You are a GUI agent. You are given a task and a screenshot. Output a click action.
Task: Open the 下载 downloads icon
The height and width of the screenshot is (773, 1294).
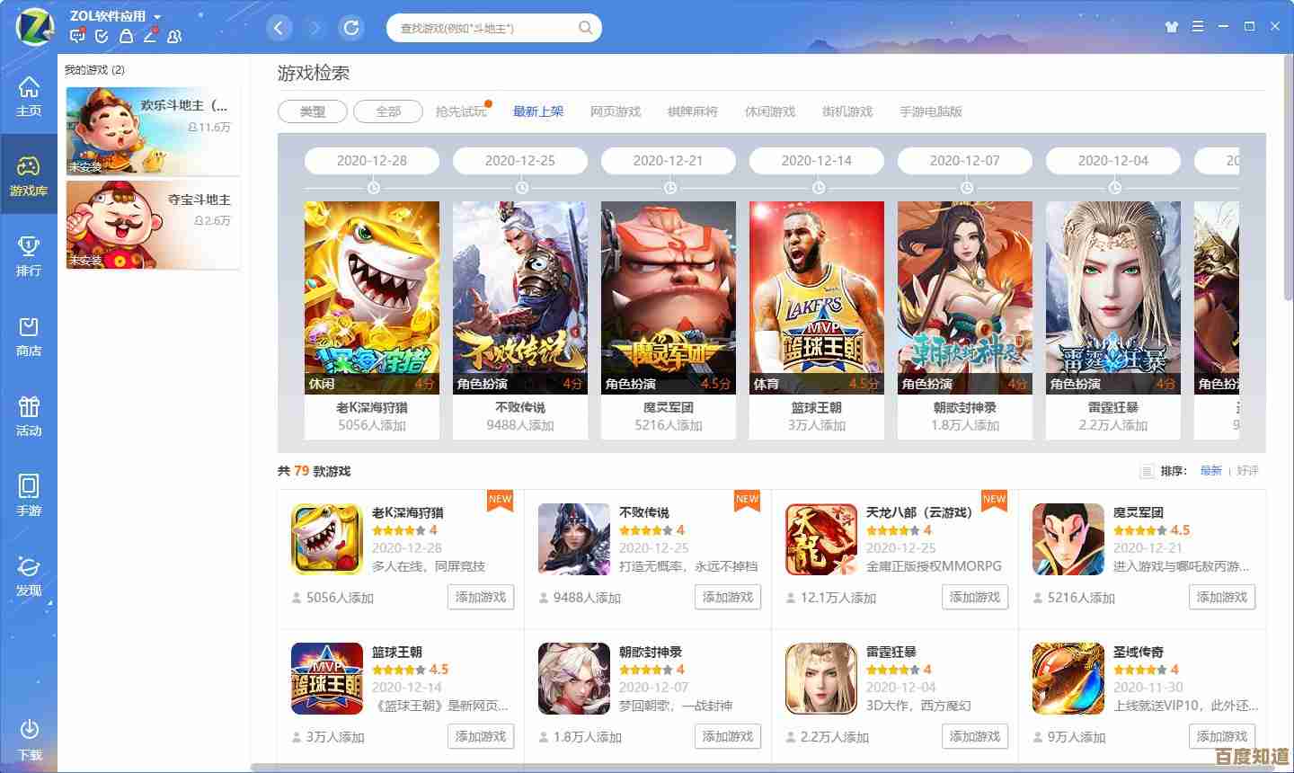point(29,739)
